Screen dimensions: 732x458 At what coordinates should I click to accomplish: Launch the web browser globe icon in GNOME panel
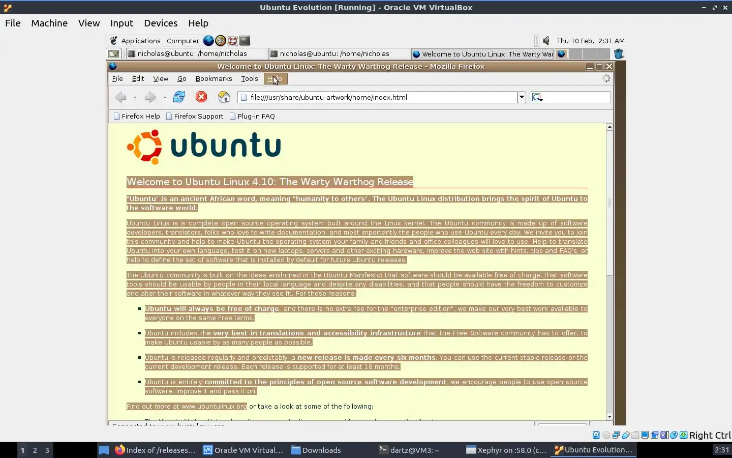208,41
